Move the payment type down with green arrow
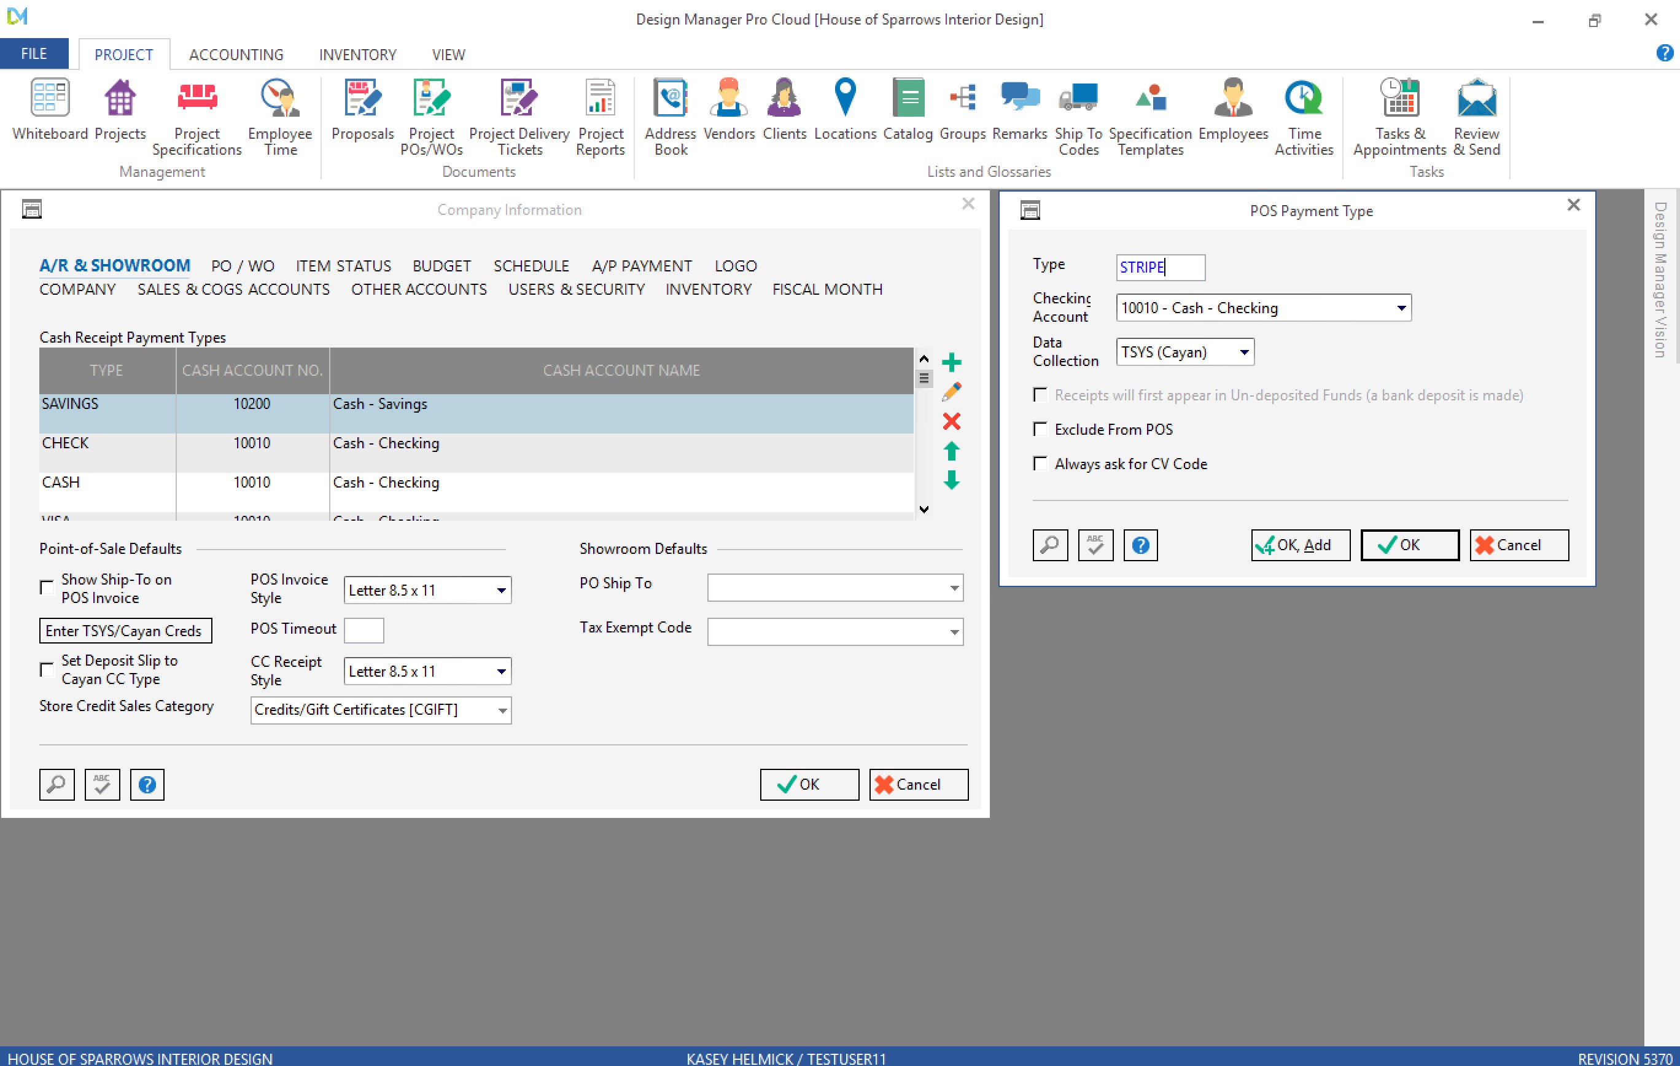The height and width of the screenshot is (1066, 1680). click(x=951, y=480)
